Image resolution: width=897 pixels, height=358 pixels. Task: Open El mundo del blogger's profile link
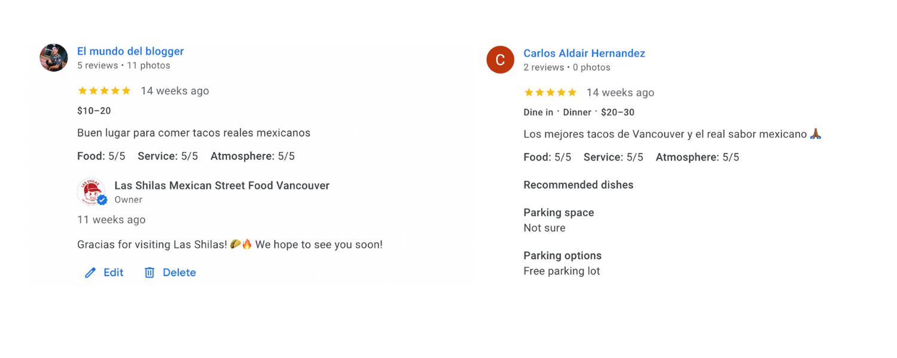coord(130,51)
